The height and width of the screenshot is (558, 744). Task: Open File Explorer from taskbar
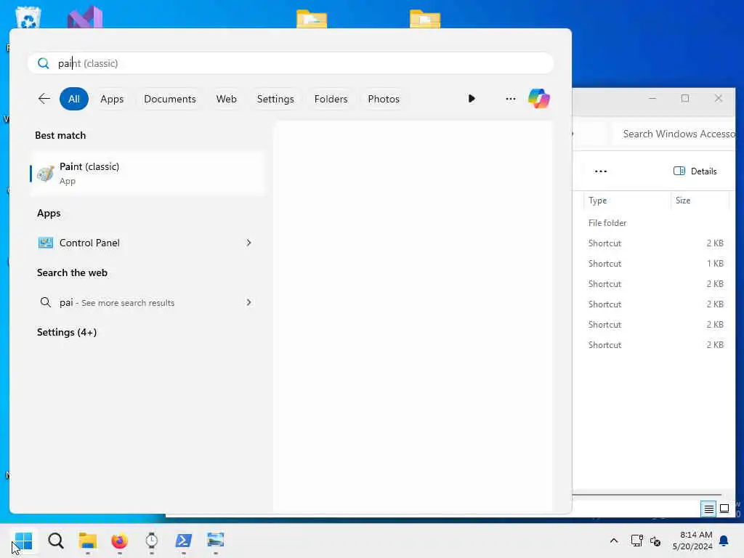(x=88, y=541)
